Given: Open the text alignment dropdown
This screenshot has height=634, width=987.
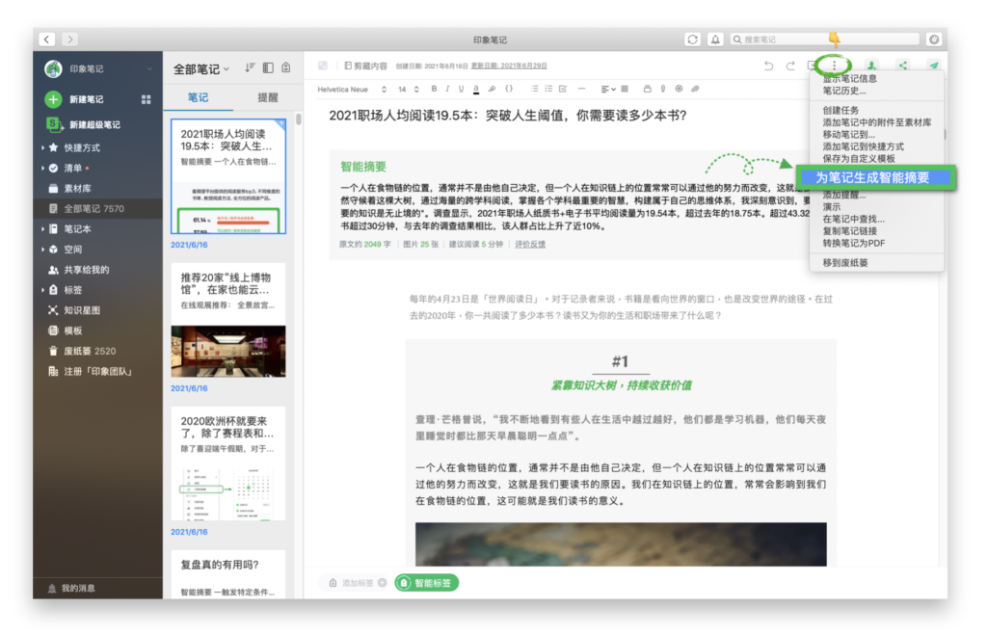Looking at the screenshot, I should click(608, 89).
